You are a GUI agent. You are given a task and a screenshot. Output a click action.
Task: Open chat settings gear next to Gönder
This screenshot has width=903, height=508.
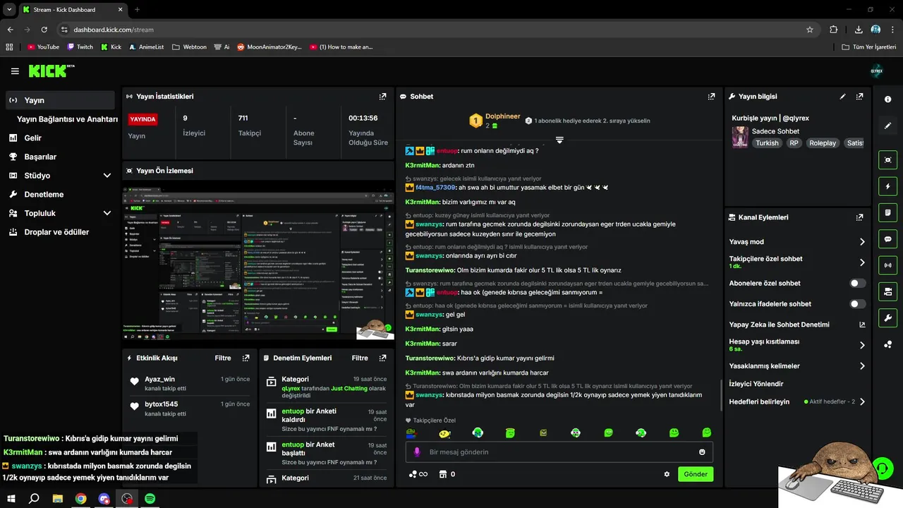(667, 474)
